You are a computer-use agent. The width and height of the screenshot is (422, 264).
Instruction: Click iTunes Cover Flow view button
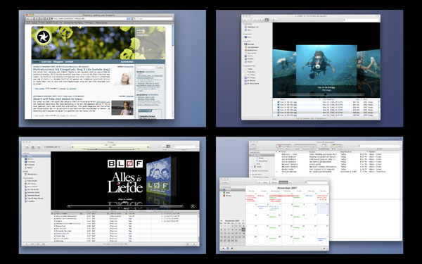pos(169,146)
